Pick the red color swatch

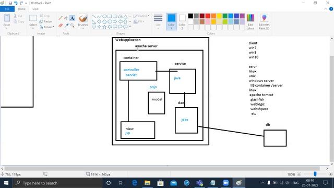(x=208, y=16)
